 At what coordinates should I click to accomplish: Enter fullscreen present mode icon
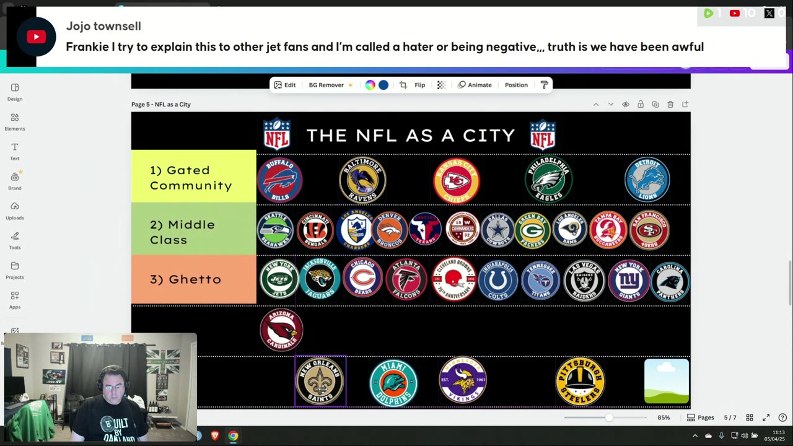point(766,418)
